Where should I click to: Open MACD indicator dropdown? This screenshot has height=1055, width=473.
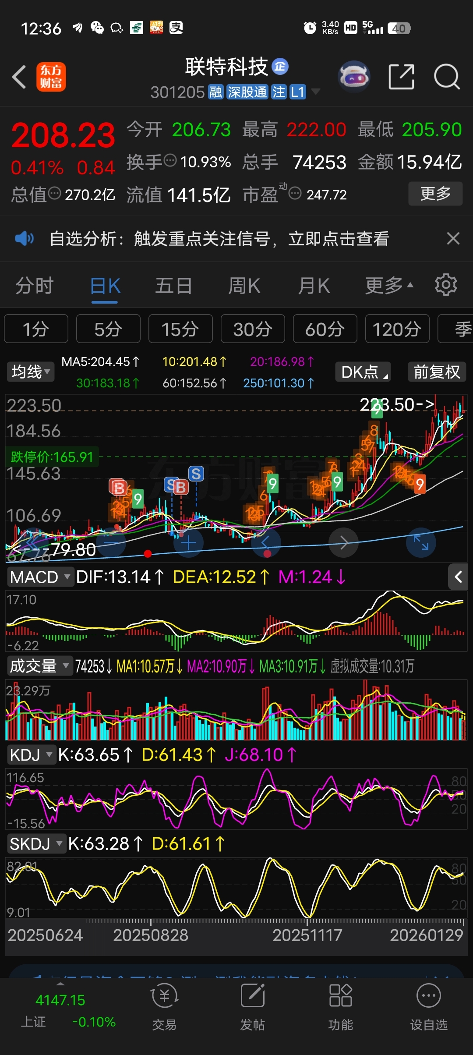pyautogui.click(x=40, y=577)
